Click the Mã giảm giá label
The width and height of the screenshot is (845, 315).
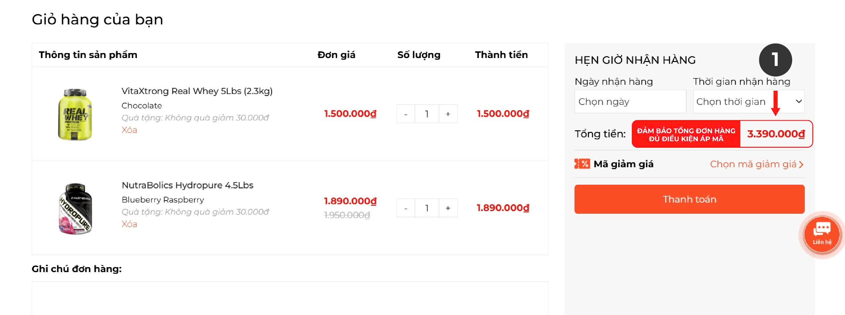tap(623, 164)
